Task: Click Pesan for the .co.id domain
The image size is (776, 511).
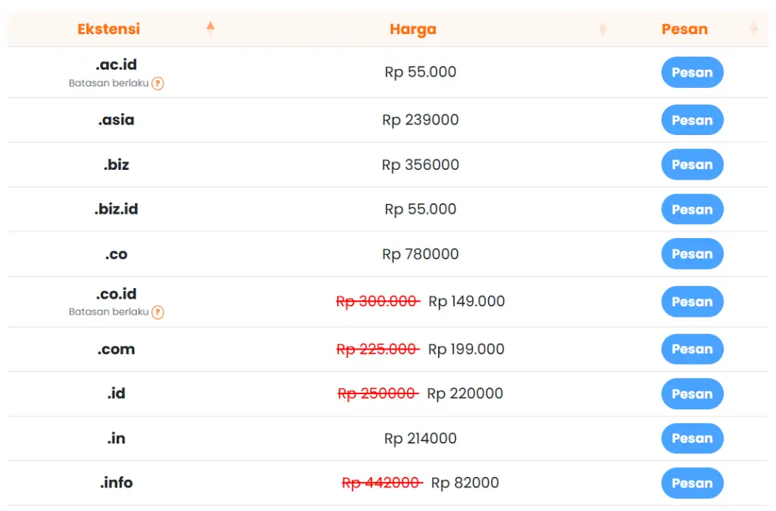Action: coord(692,301)
